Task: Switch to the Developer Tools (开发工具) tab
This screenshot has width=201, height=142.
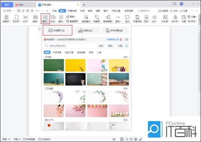Action: pyautogui.click(x=116, y=11)
